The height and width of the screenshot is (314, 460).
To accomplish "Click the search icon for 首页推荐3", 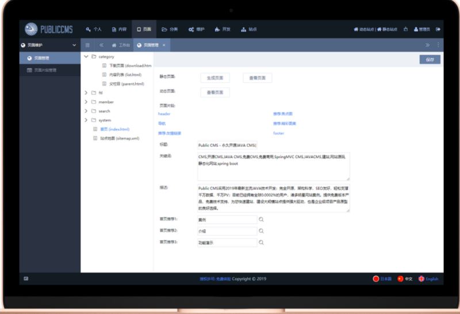I will click(261, 242).
